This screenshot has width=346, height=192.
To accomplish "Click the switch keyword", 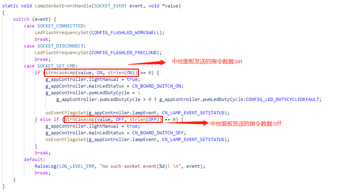I will [x=21, y=19].
